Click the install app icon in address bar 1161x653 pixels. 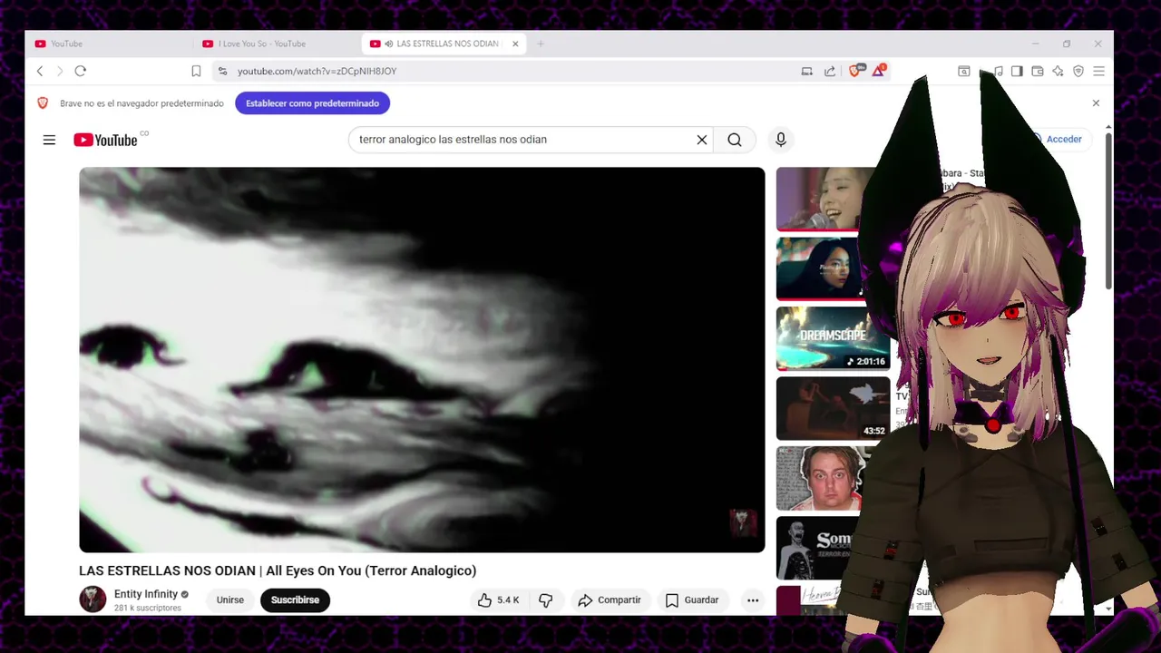click(x=806, y=71)
